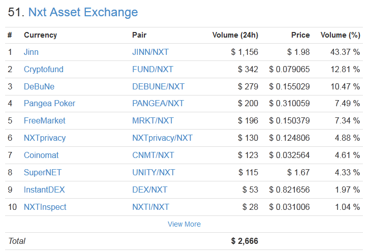Select the 7.49 % volume share
This screenshot has height=251, width=369.
(347, 104)
